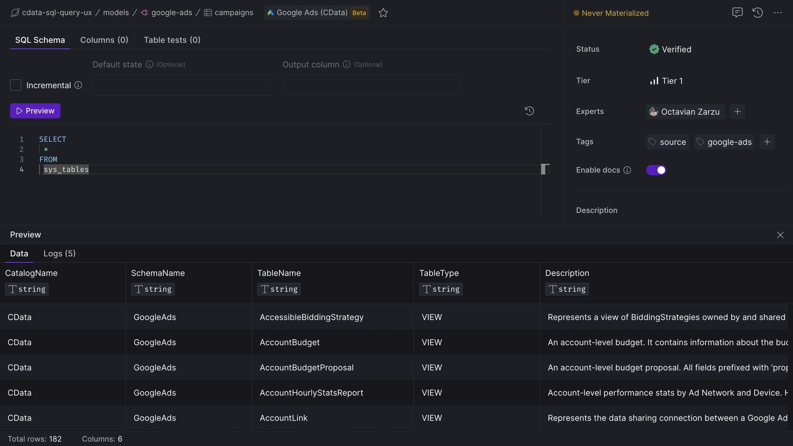The height and width of the screenshot is (446, 793).
Task: Click the Never Materialized status dot
Action: [x=576, y=13]
